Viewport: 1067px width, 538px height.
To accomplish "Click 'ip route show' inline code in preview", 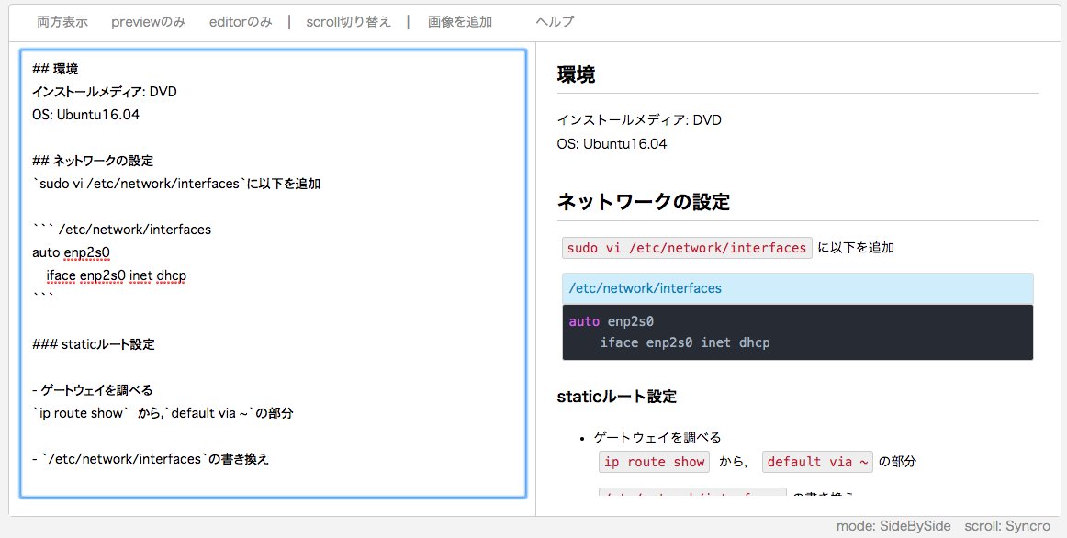I will pyautogui.click(x=654, y=462).
